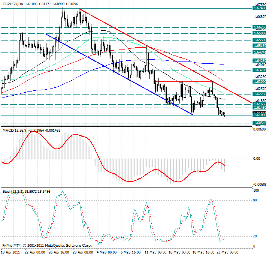Click the FxPro MT4 copyright text
The image size is (266, 255).
point(47,246)
